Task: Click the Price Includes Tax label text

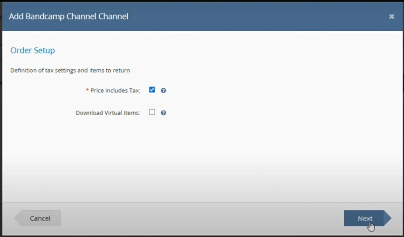Action: pyautogui.click(x=115, y=91)
